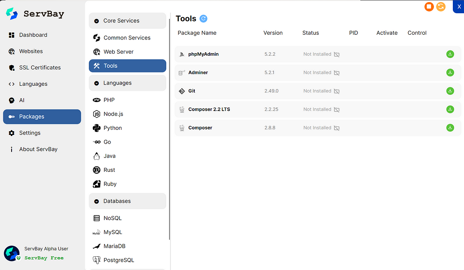Open Dashboard in the left sidebar
Screen dimensions: 464x270
(x=42, y=35)
